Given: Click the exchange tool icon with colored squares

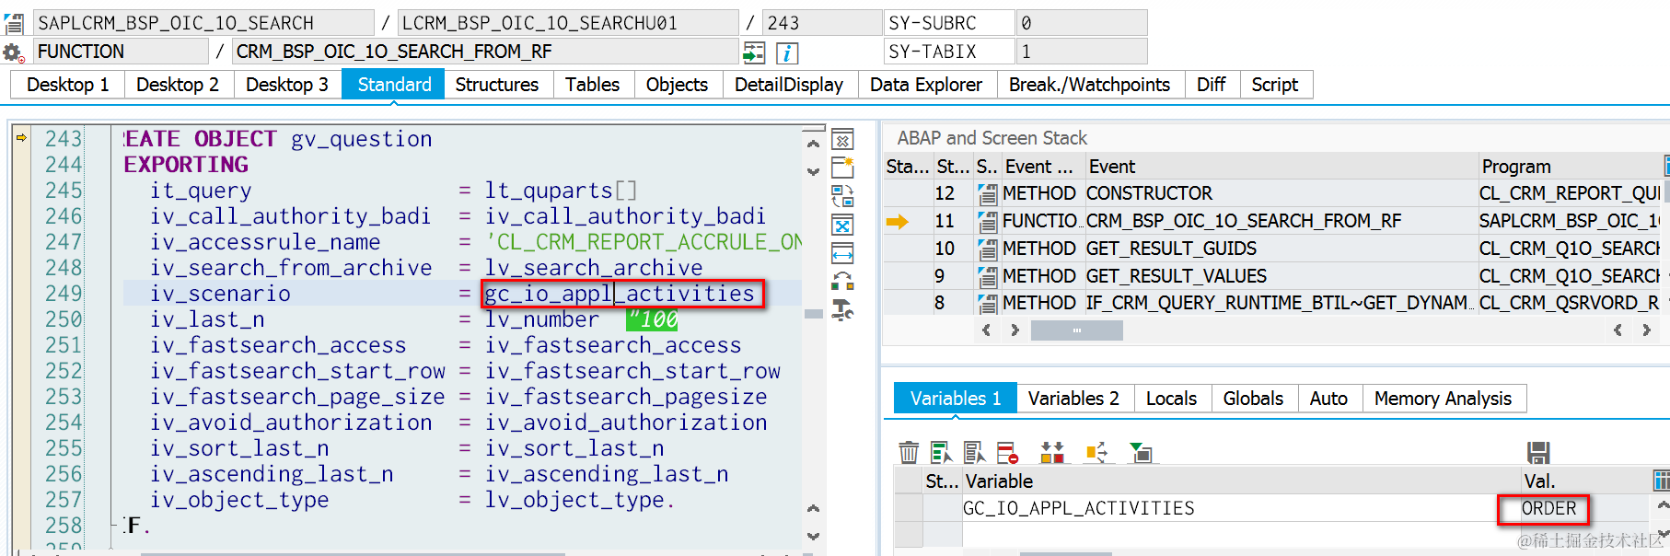Looking at the screenshot, I should (842, 281).
